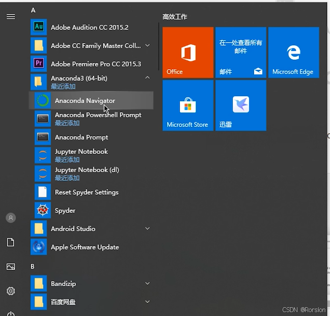Launch Anaconda Prompt label
330x316 pixels.
click(x=81, y=137)
